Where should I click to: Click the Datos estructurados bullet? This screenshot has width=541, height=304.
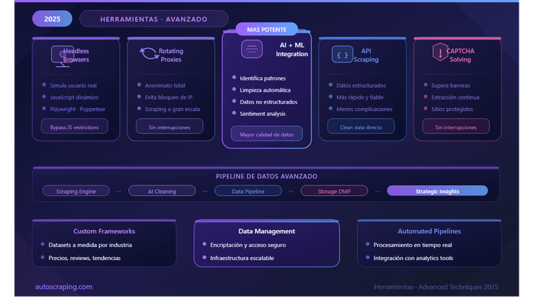pos(361,86)
